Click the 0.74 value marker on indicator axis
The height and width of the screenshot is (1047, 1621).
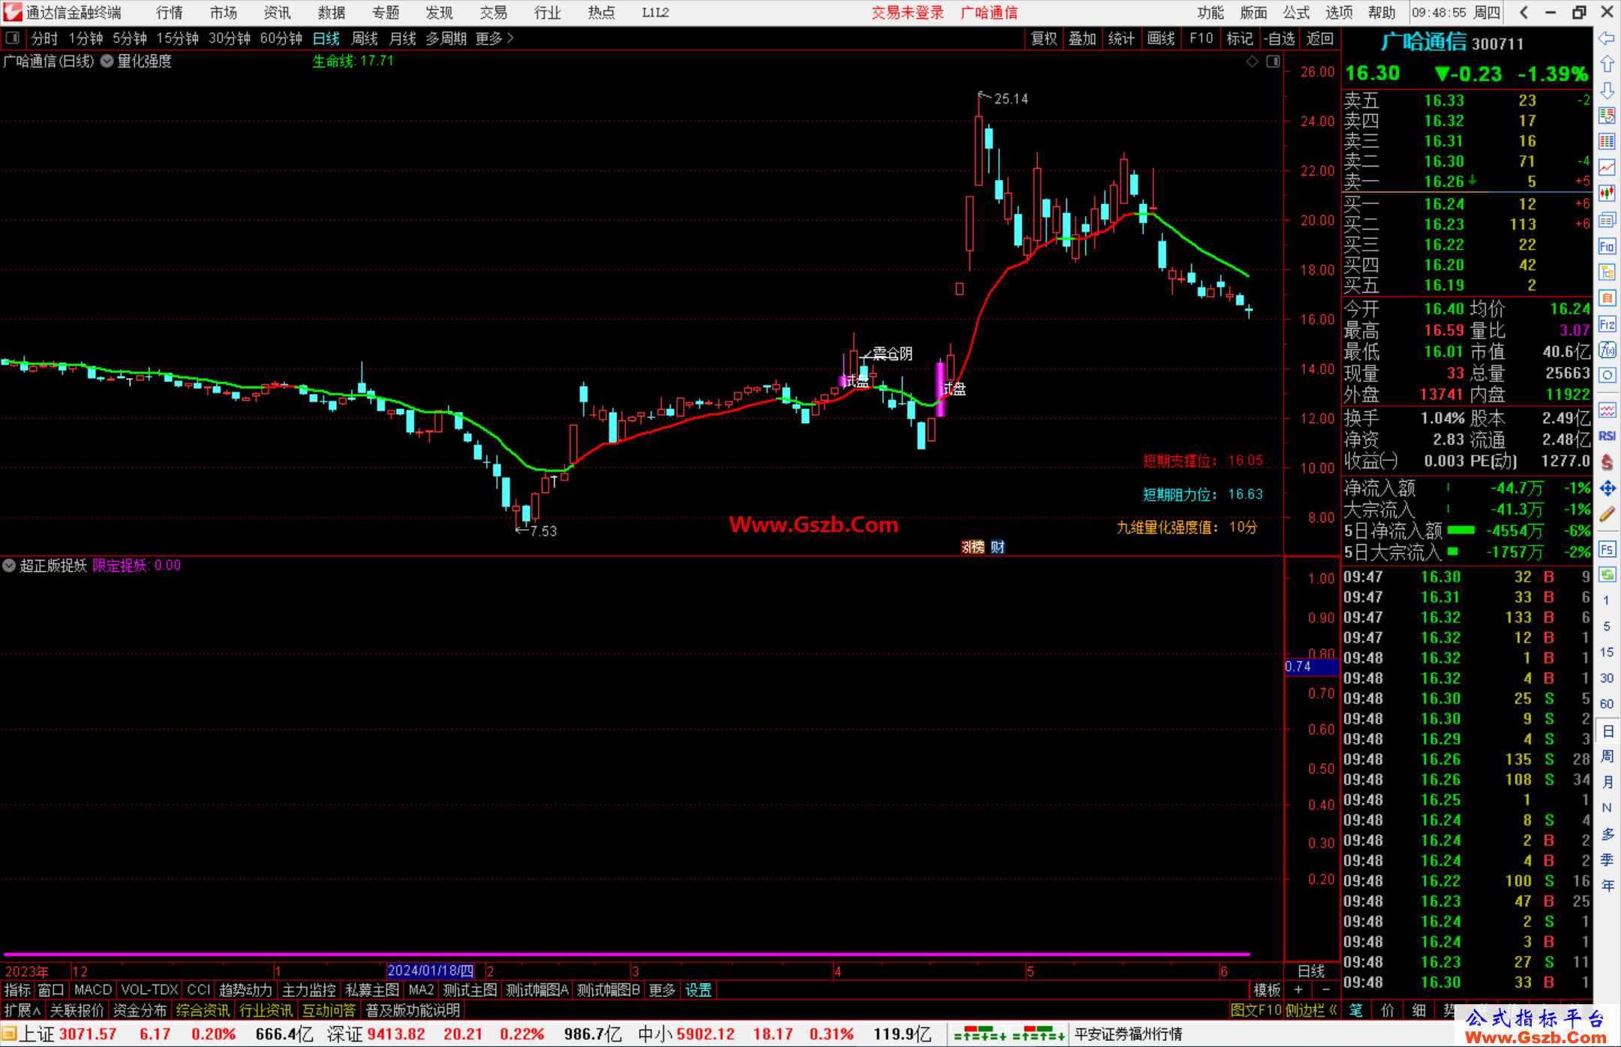(1311, 666)
